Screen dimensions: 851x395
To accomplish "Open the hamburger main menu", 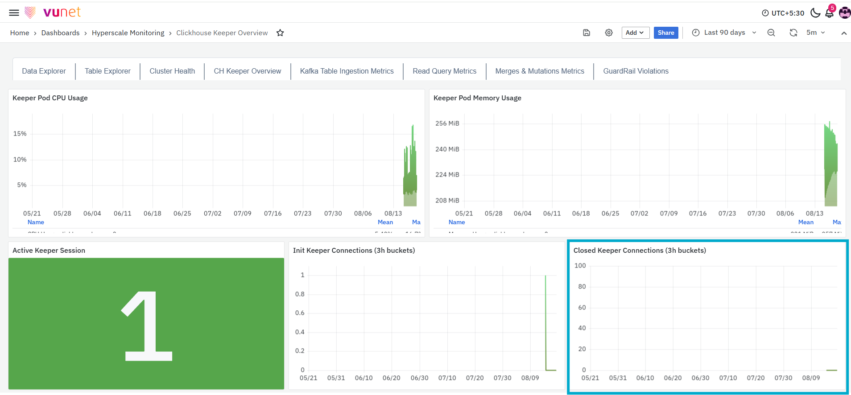I will [x=14, y=12].
